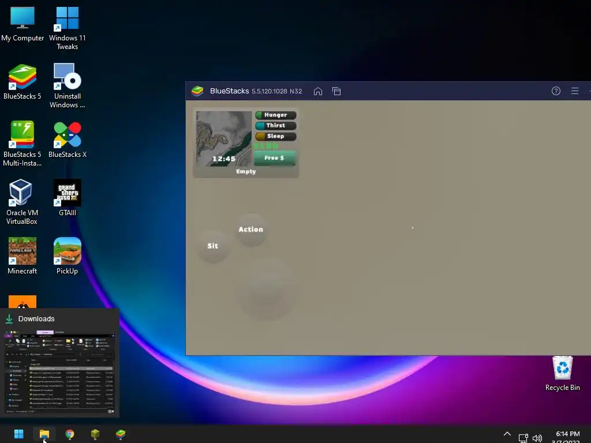The image size is (591, 443).
Task: Click the Downloads preview title
Action: coord(36,318)
